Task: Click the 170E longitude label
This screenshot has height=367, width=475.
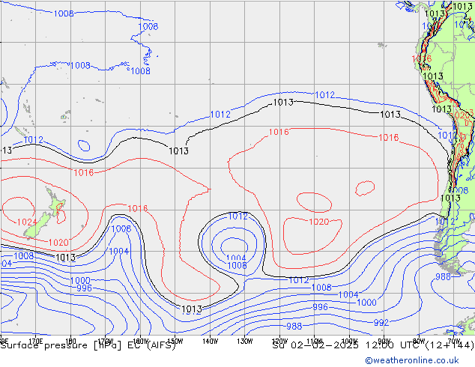Action: (36, 342)
